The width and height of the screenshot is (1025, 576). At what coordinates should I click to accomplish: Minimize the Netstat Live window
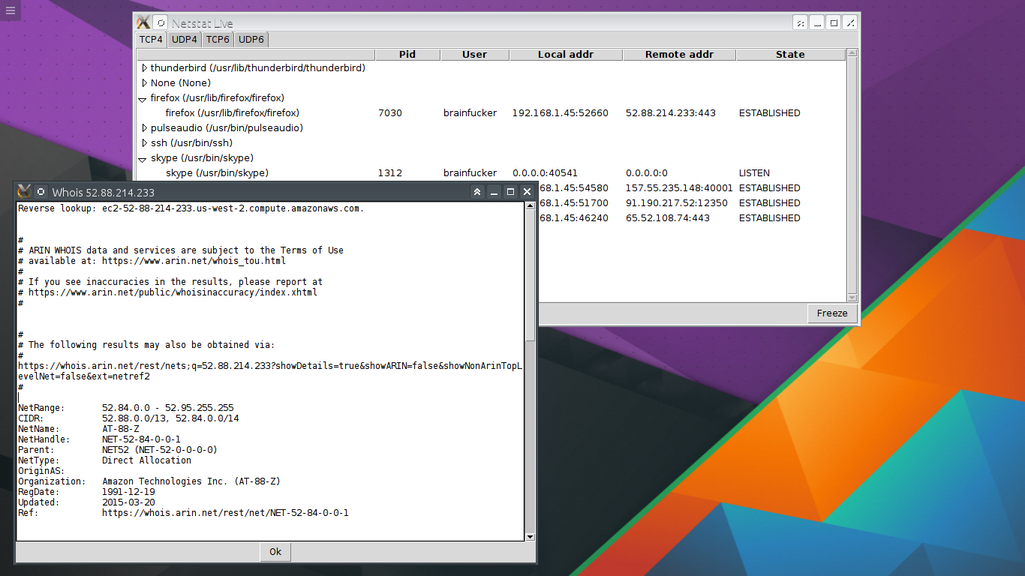pos(816,23)
